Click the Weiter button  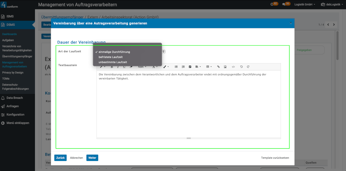pos(92,158)
